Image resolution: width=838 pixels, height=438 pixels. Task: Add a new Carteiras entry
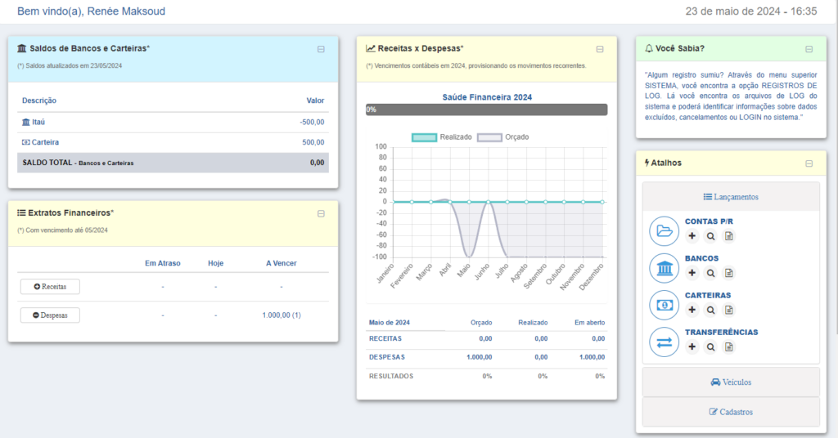692,310
